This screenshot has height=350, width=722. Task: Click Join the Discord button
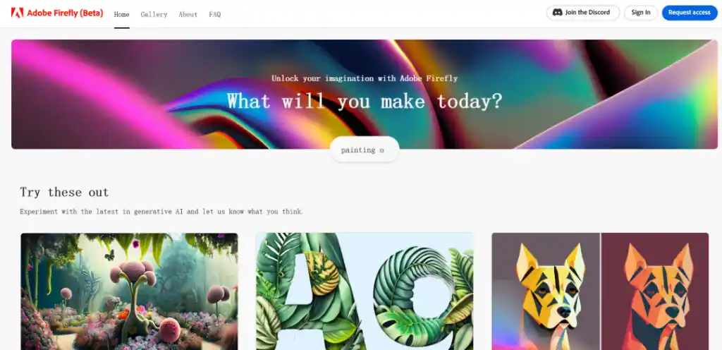point(583,13)
